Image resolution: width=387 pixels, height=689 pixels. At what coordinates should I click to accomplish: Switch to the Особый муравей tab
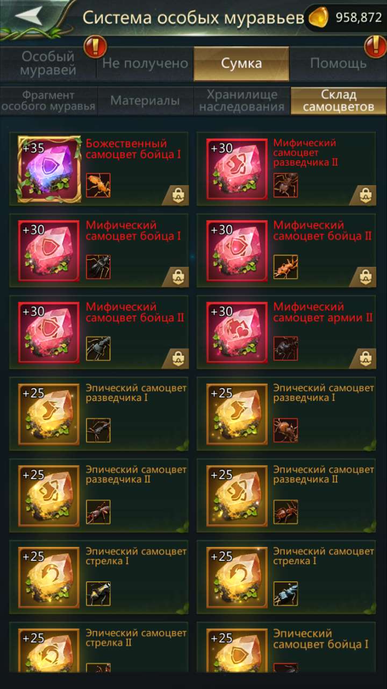pos(48,64)
